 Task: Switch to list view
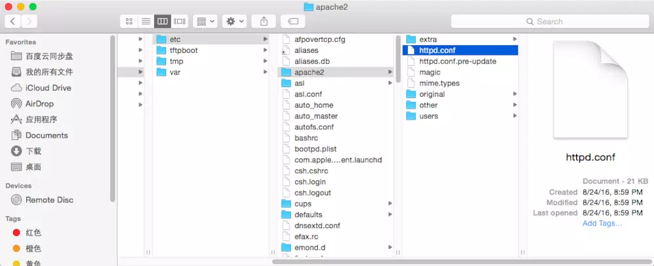tap(146, 22)
